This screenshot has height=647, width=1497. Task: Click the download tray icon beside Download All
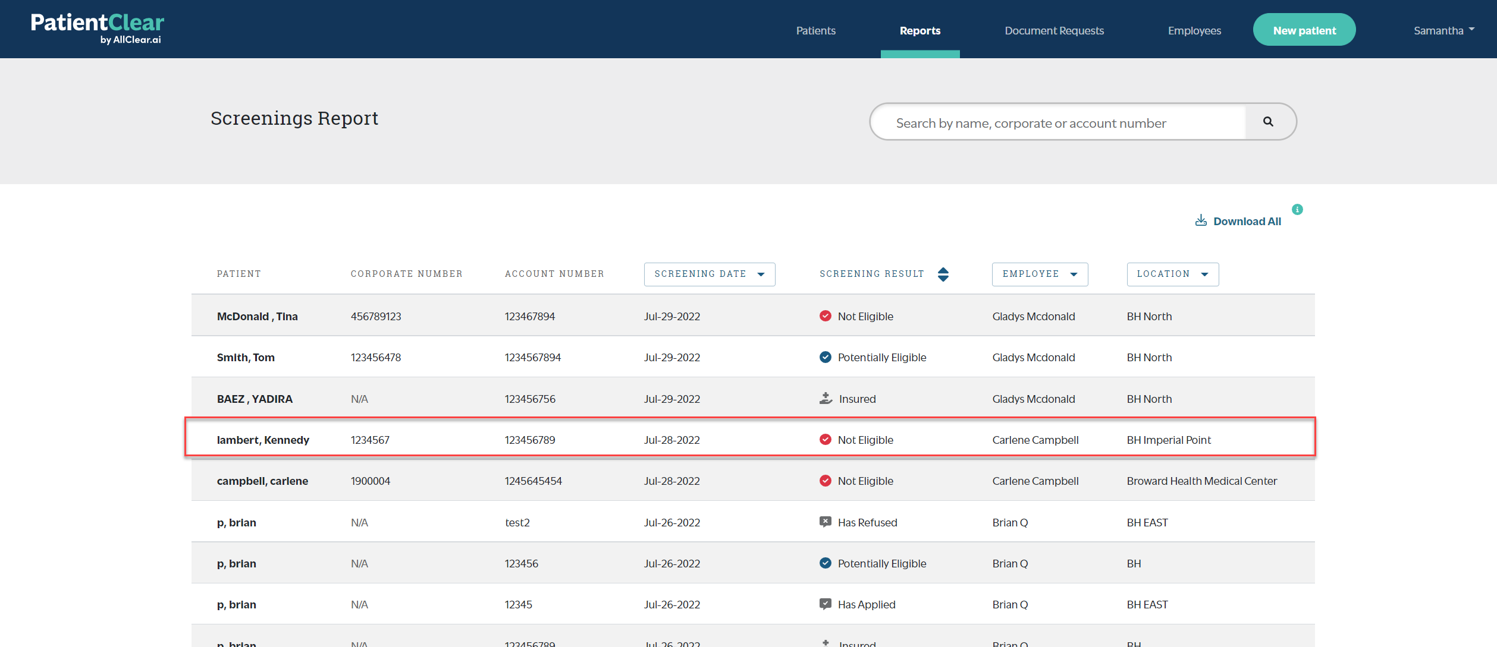pyautogui.click(x=1201, y=220)
